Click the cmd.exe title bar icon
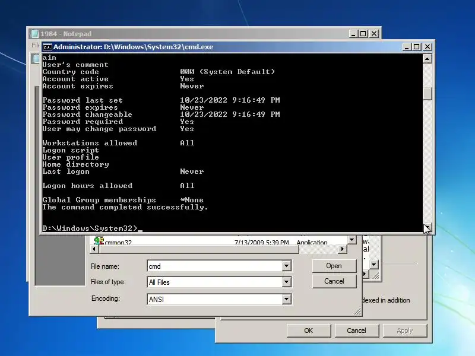This screenshot has width=475, height=356. (x=47, y=47)
